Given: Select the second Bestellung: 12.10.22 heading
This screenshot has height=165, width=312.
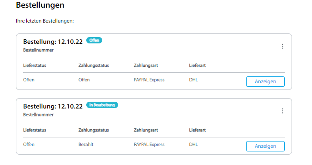Looking at the screenshot, I should tap(53, 106).
